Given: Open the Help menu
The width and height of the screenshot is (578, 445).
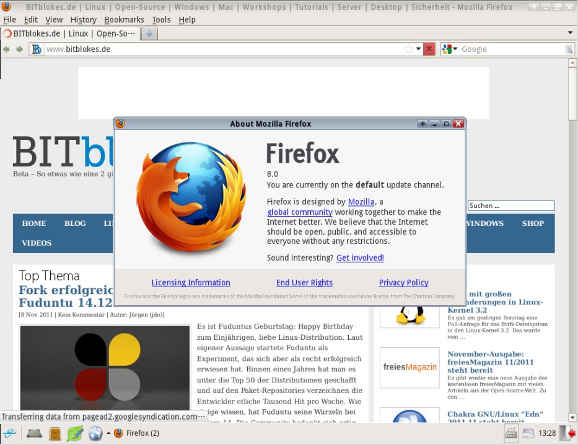Looking at the screenshot, I should pyautogui.click(x=187, y=20).
